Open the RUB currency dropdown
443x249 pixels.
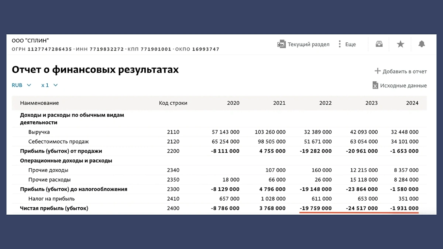point(17,85)
